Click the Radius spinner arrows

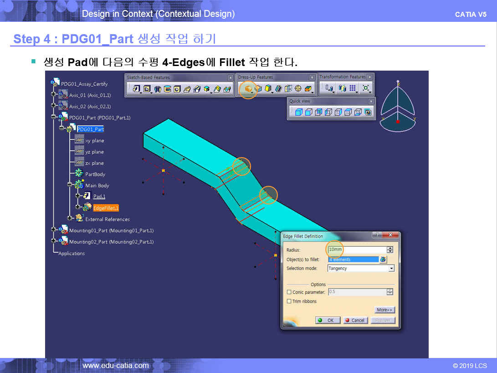click(x=389, y=250)
